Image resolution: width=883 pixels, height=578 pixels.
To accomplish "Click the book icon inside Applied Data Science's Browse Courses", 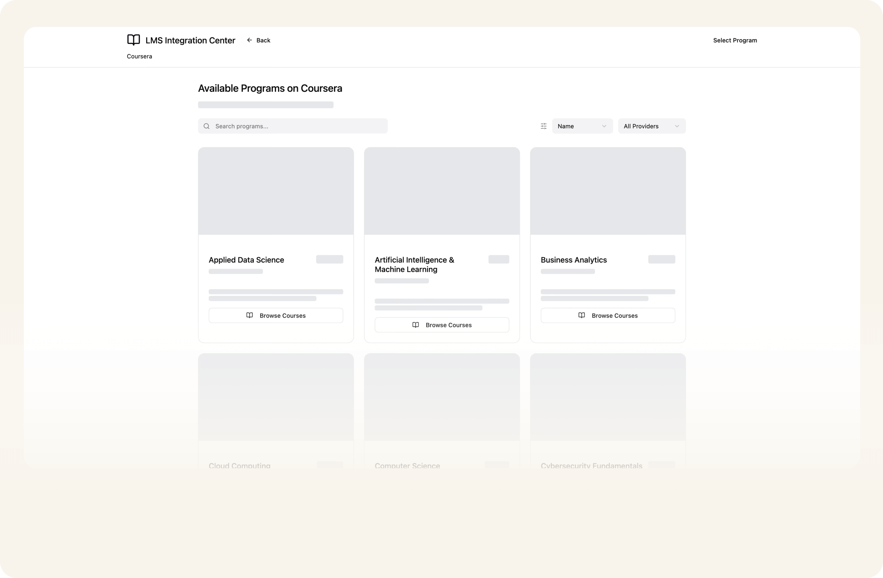I will point(250,316).
